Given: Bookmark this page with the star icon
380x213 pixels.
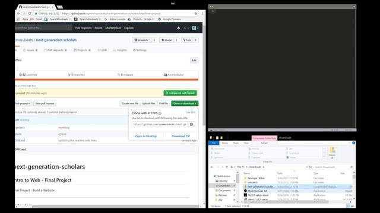Looking at the screenshot, I should click(x=196, y=14).
